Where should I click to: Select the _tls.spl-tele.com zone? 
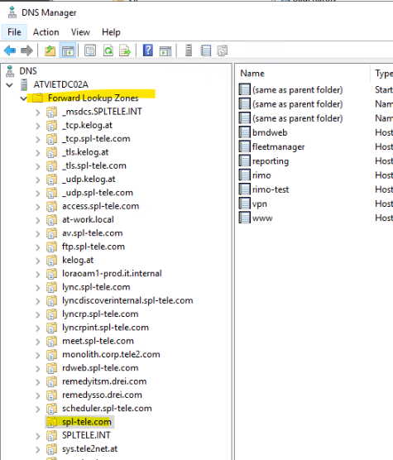pyautogui.click(x=94, y=165)
